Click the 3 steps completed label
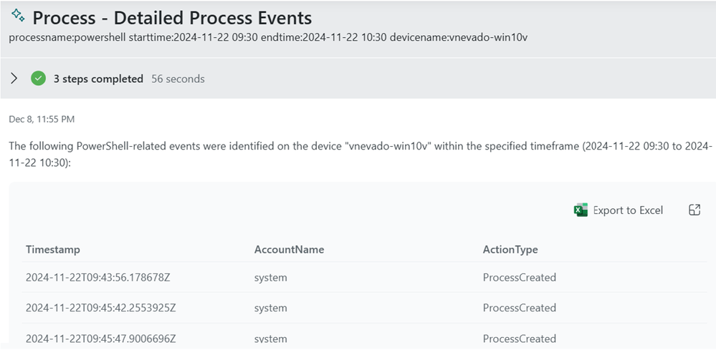 tap(98, 79)
